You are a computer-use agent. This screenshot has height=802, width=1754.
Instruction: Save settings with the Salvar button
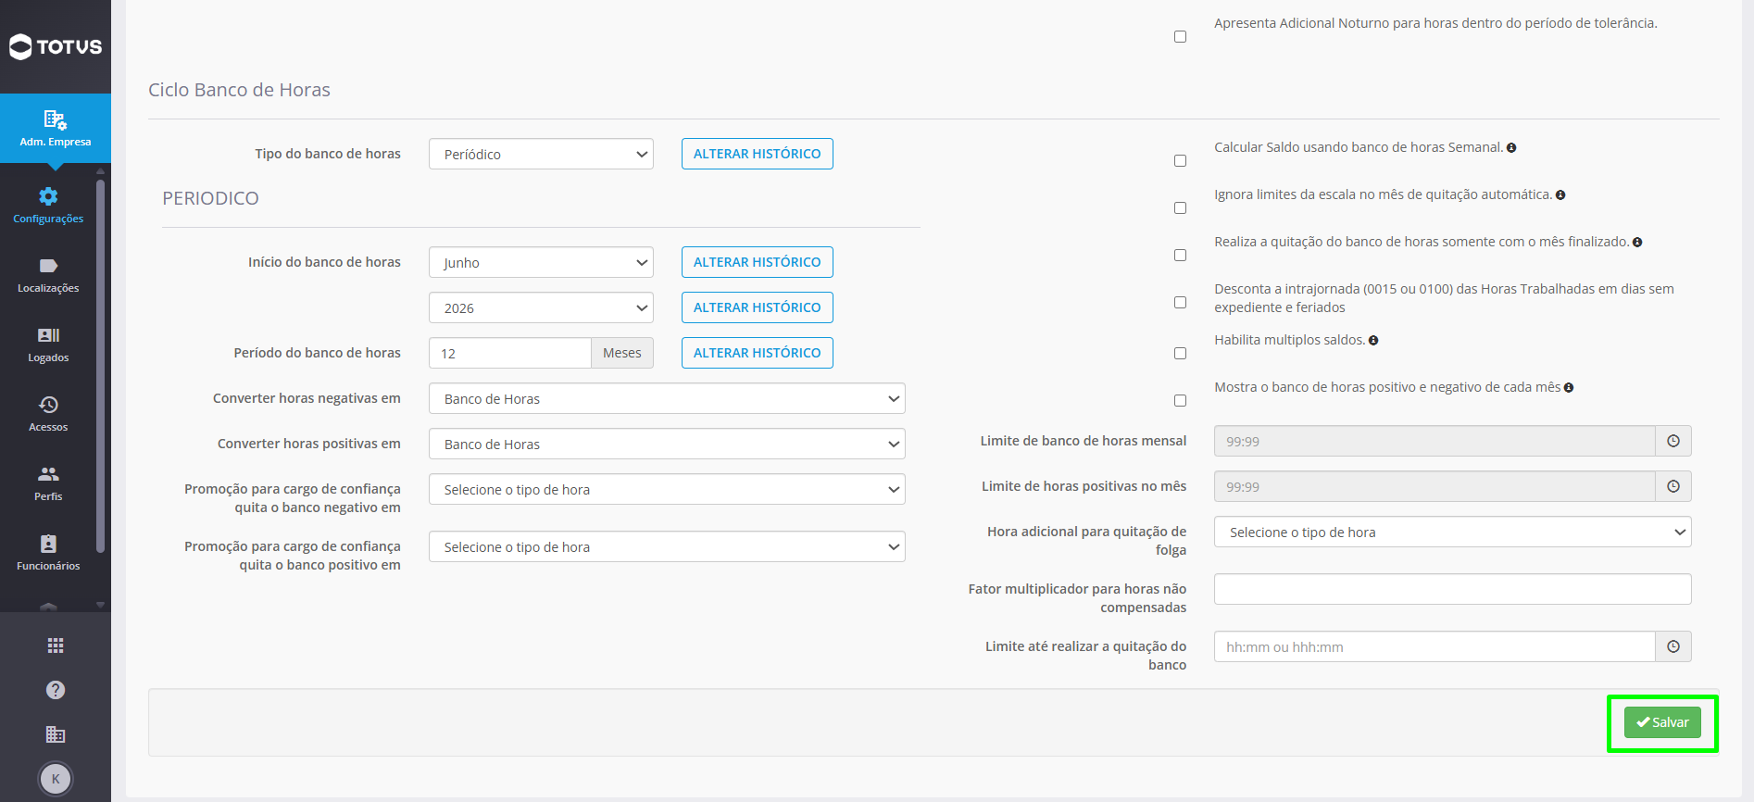click(x=1662, y=722)
